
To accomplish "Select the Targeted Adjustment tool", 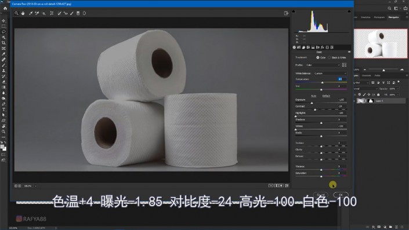I will 44,13.
